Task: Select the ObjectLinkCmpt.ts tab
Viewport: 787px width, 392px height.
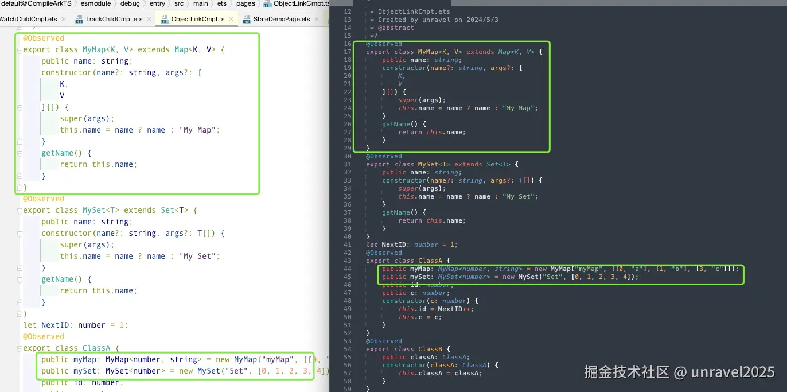Action: [x=198, y=19]
